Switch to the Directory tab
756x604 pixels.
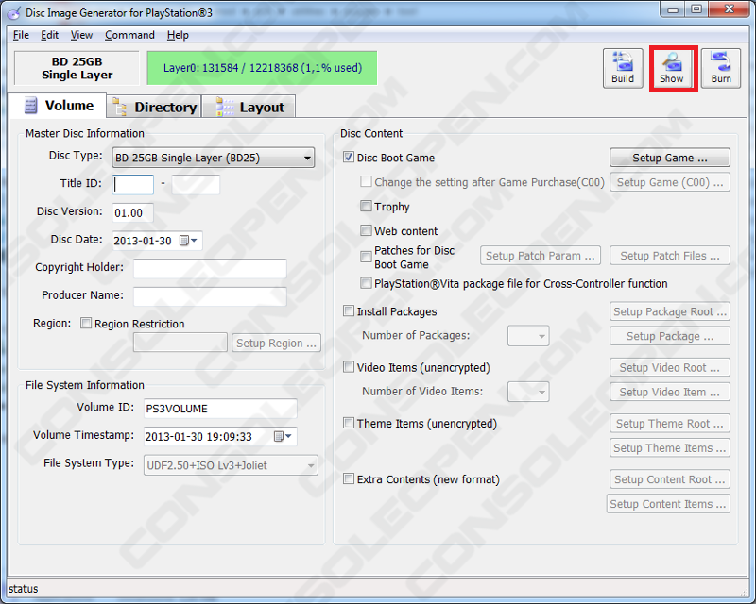[x=154, y=107]
